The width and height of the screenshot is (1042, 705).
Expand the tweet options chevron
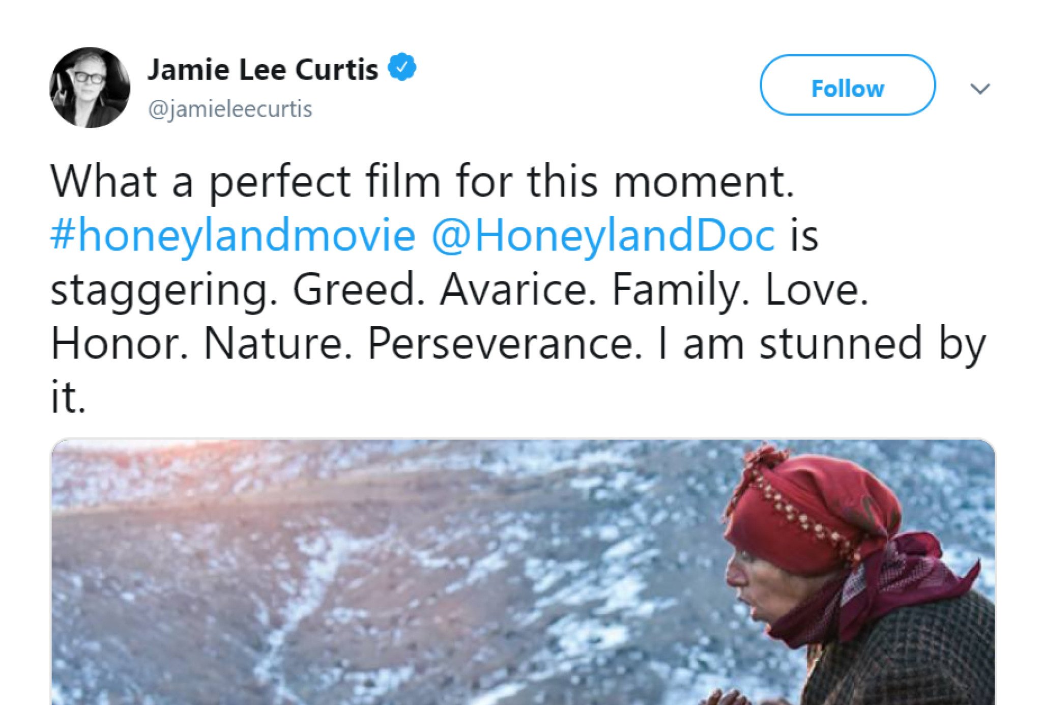tap(979, 89)
